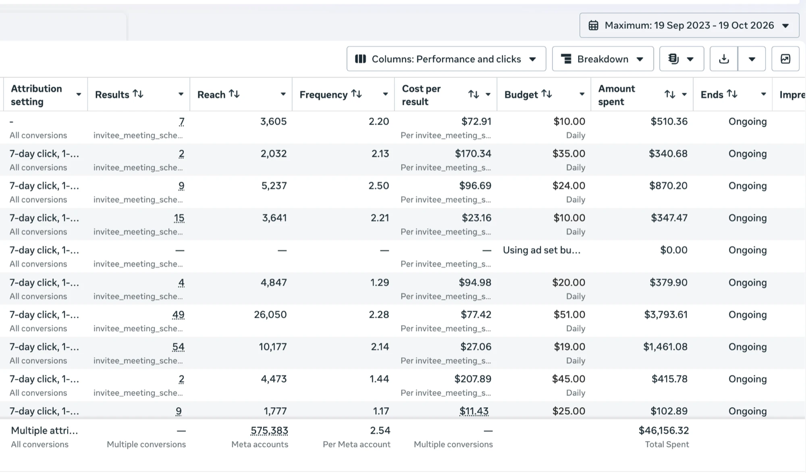
Task: Click the budget cell 'Using ad set bu…'
Action: tap(542, 250)
